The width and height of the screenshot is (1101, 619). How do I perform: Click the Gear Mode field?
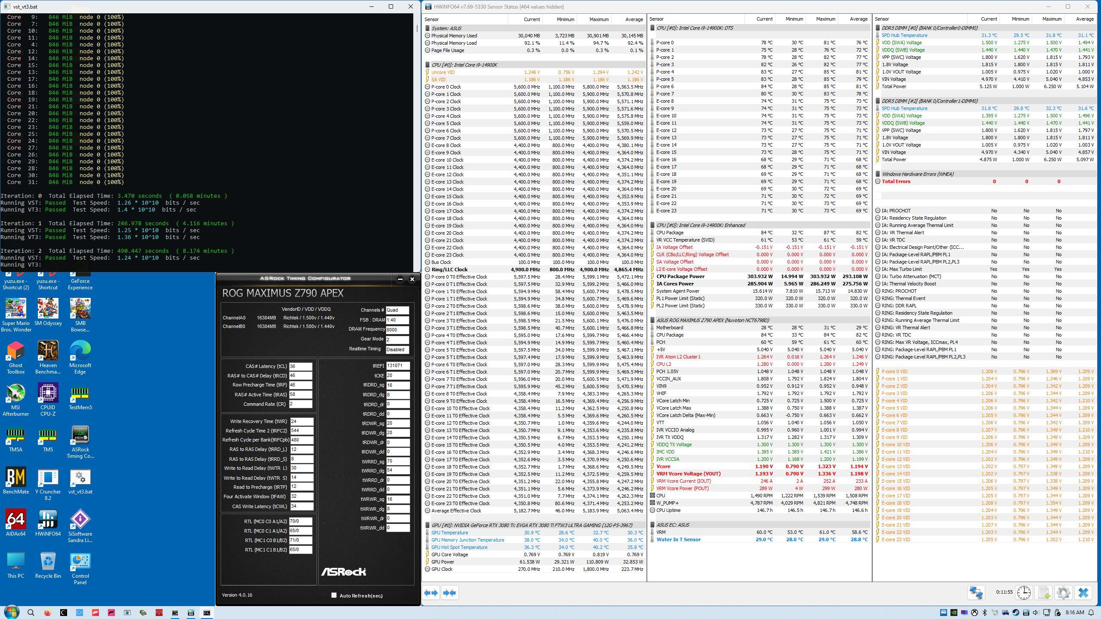coord(397,339)
